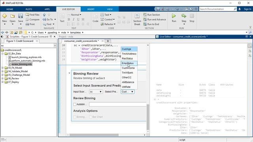Viewport: 253px width, 142px height.
Task: Expand the 03_Fit_Model folder
Action: pos(3,68)
